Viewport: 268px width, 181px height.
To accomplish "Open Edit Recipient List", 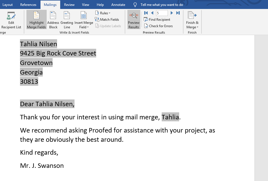I will [x=11, y=19].
